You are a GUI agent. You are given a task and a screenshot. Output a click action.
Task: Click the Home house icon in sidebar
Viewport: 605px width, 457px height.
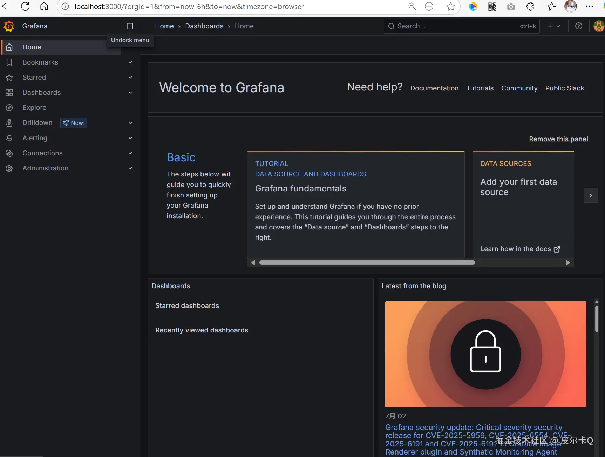tap(9, 47)
